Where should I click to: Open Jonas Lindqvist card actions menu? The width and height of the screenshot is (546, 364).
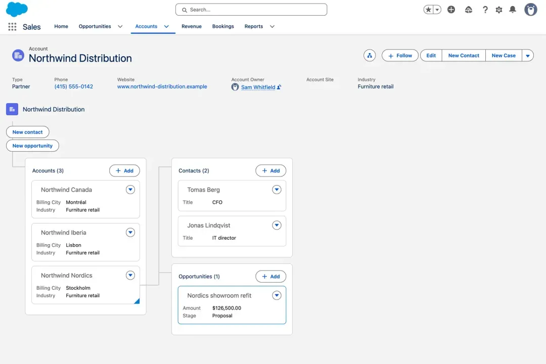(277, 225)
